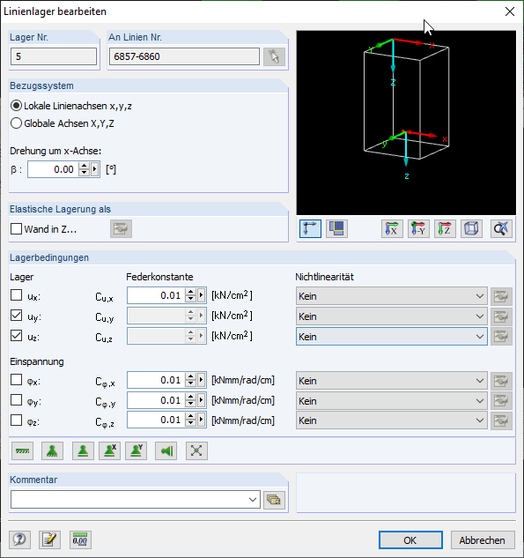Open the Nichtlinearität dropdown for φx

pos(391,381)
